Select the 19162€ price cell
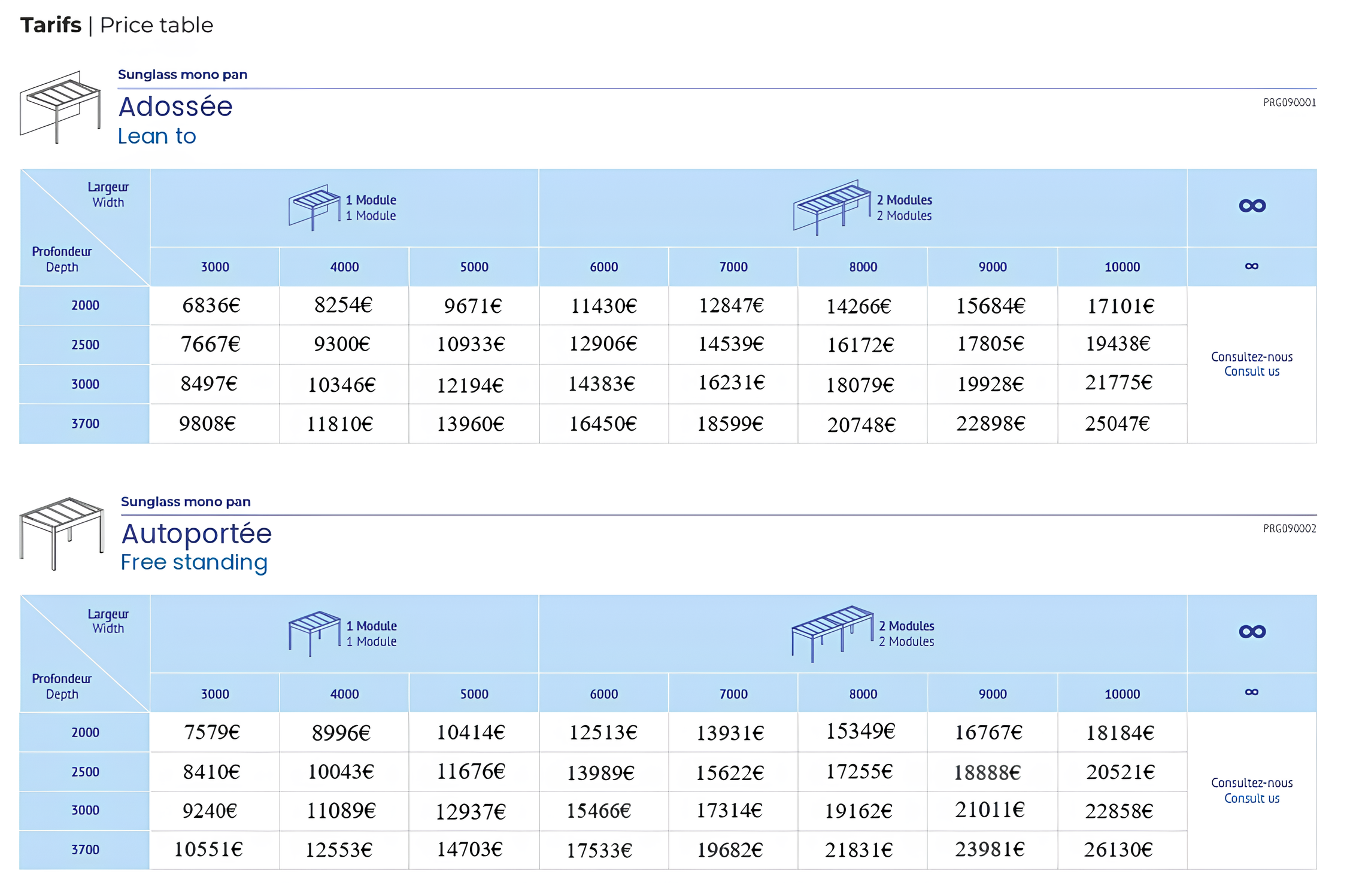The image size is (1347, 883). click(863, 811)
